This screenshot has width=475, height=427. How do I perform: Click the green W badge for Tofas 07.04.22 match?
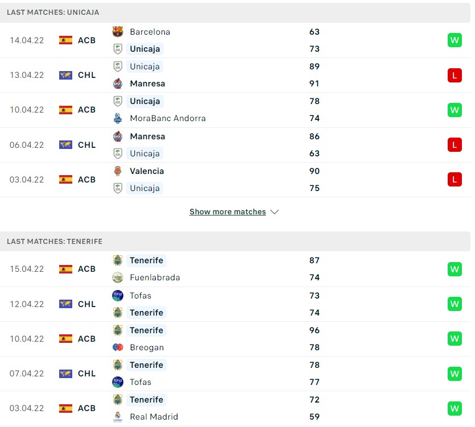pyautogui.click(x=455, y=374)
